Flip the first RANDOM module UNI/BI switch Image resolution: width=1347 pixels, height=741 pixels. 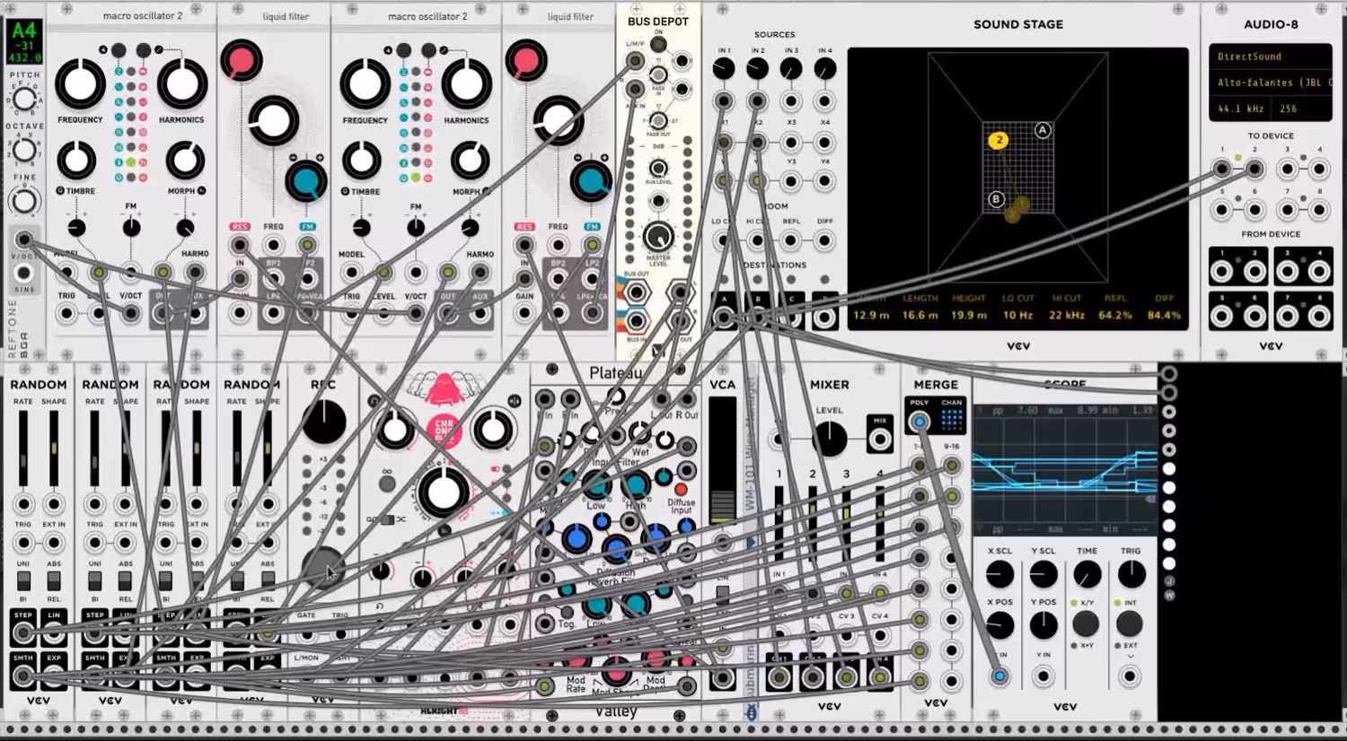point(23,580)
